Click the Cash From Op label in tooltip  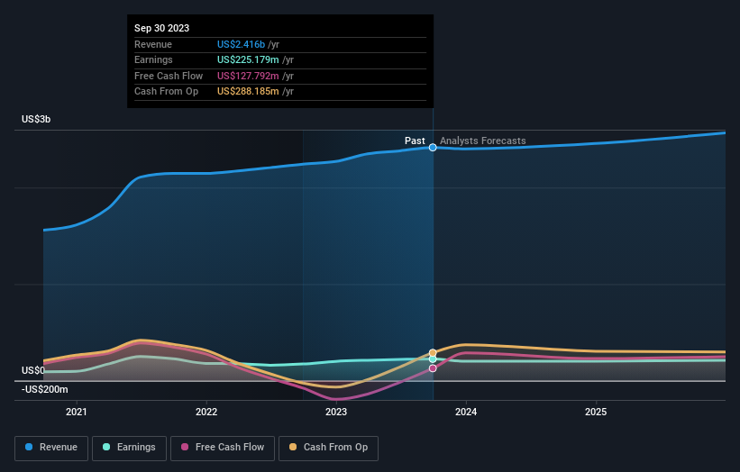click(x=166, y=92)
